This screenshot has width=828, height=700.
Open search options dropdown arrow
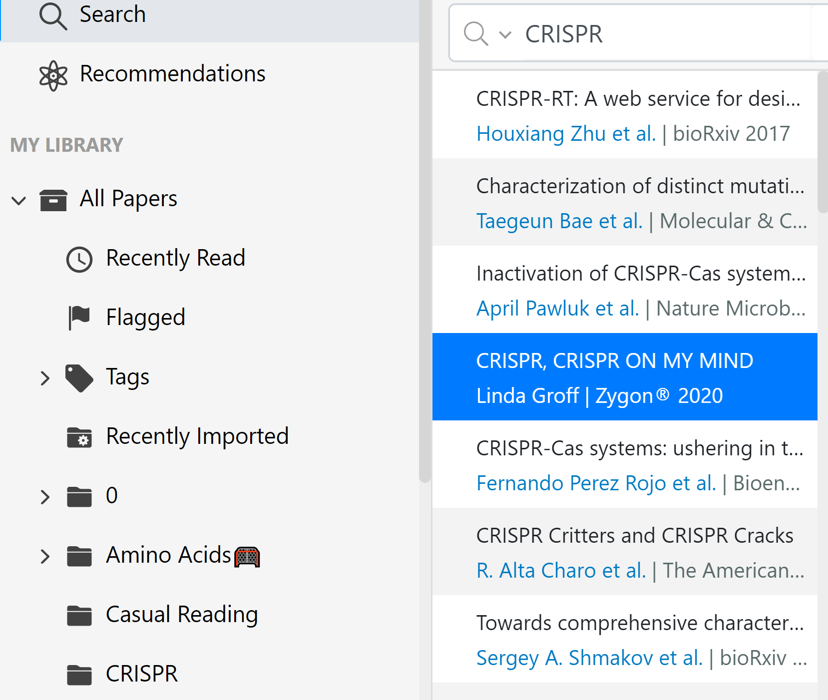coord(505,35)
